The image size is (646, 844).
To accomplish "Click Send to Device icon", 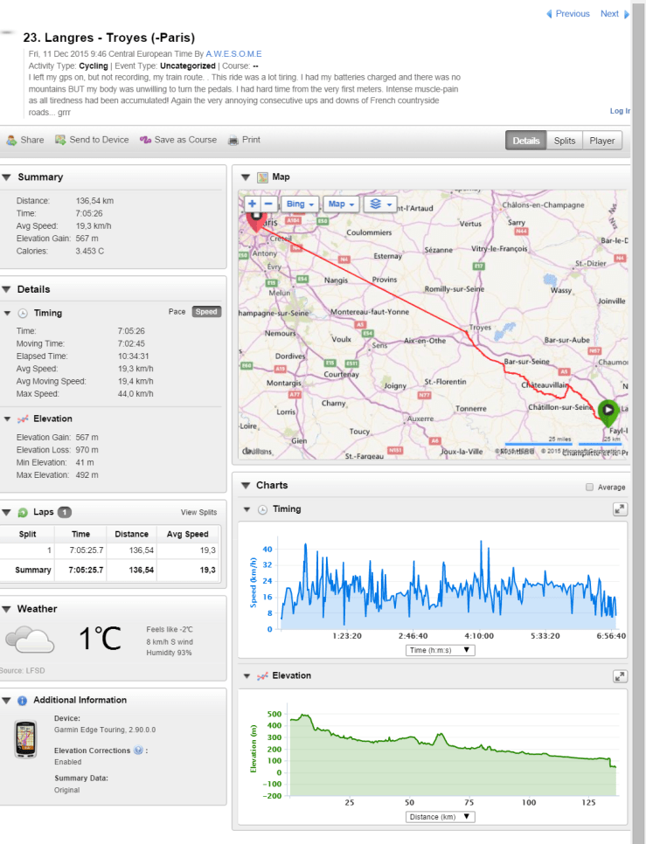I will point(60,140).
